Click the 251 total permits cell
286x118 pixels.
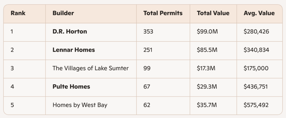pos(148,50)
